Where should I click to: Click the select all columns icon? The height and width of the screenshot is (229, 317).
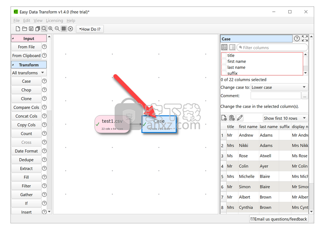pos(224,47)
